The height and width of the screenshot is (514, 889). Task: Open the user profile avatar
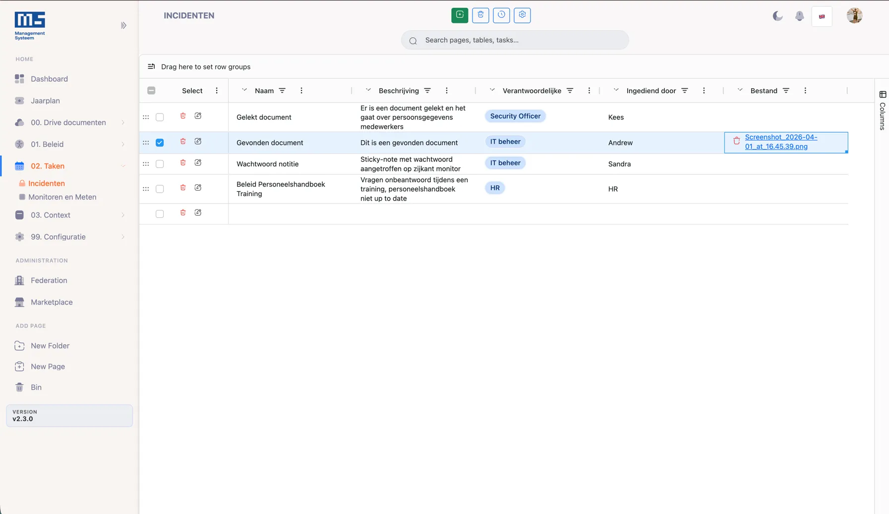854,16
